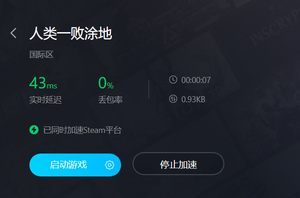Open launch settings gear on 启动游戏 button
The width and height of the screenshot is (300, 198).
(x=110, y=165)
